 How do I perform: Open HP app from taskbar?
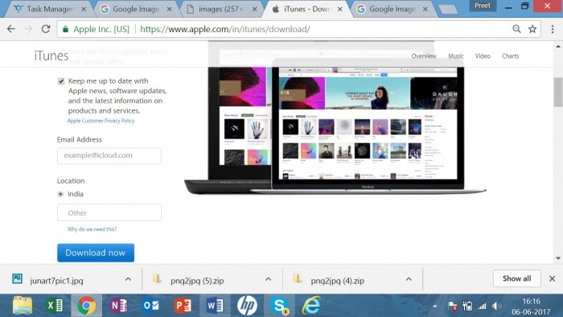[x=247, y=306]
